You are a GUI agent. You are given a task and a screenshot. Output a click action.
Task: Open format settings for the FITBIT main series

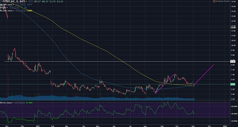click(x=32, y=1)
